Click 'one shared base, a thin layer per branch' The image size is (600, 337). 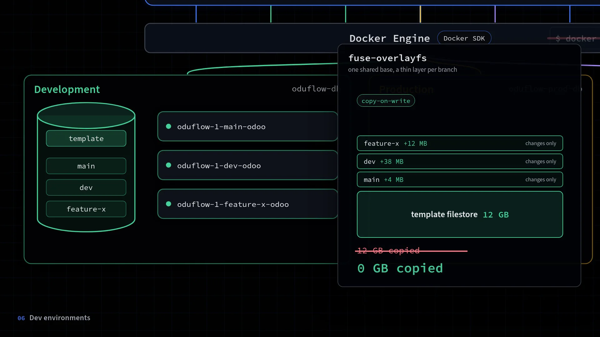402,70
